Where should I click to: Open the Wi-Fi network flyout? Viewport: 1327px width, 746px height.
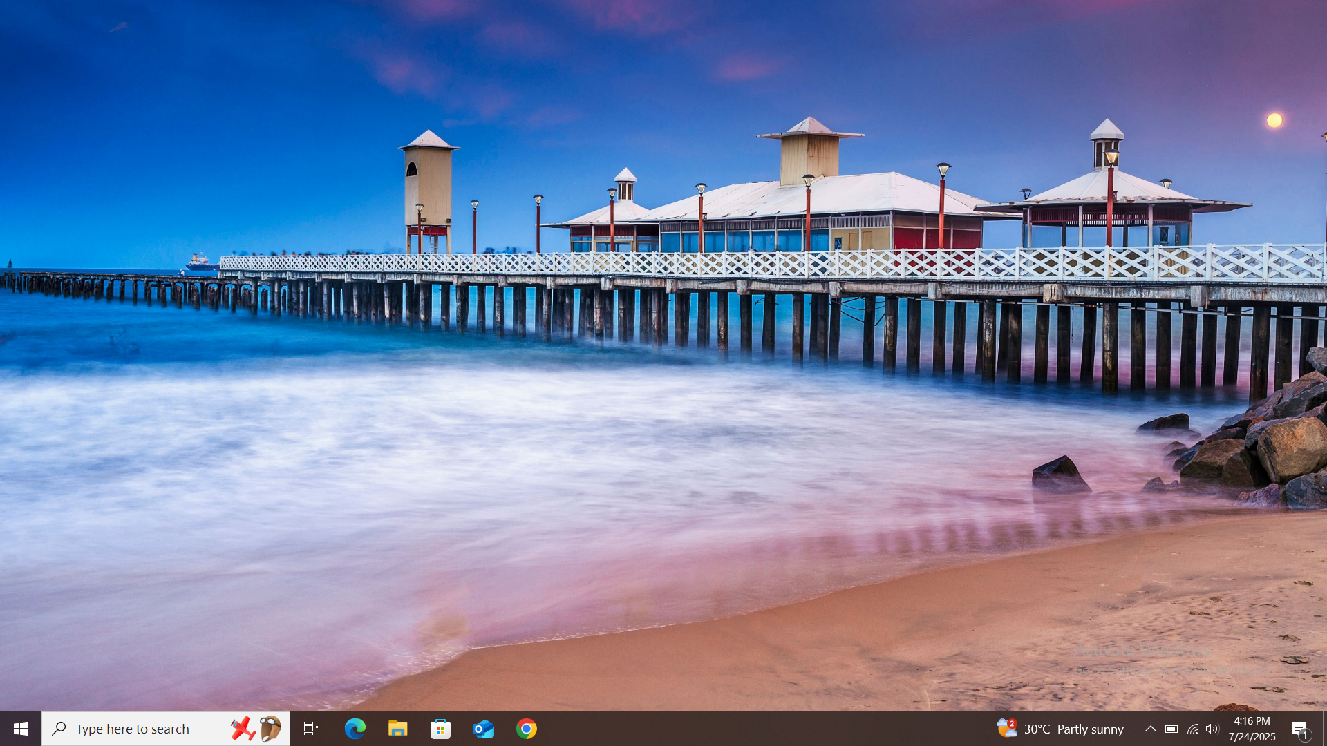(x=1192, y=729)
